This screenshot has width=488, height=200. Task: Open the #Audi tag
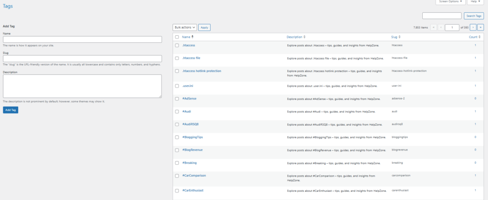186,111
